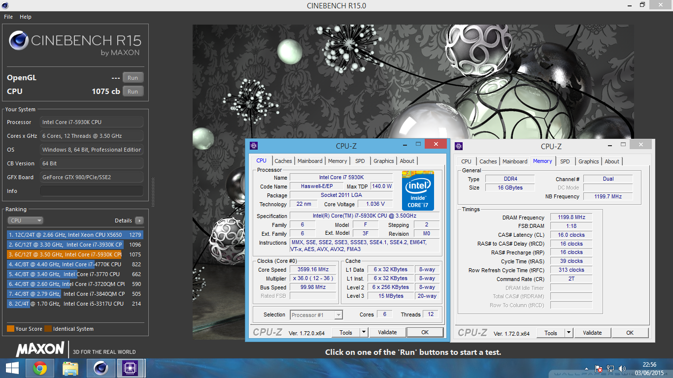Click the Your Score orange legend swatch
673x378 pixels.
pos(10,329)
